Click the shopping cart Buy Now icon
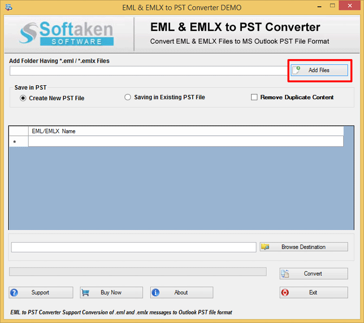 coord(85,293)
